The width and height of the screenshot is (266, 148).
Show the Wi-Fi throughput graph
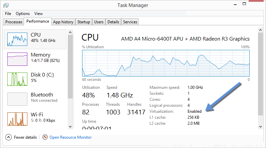(17, 119)
